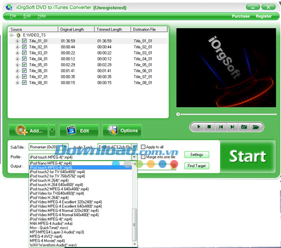
Task: Click the Original Length column header
Action: click(x=76, y=29)
